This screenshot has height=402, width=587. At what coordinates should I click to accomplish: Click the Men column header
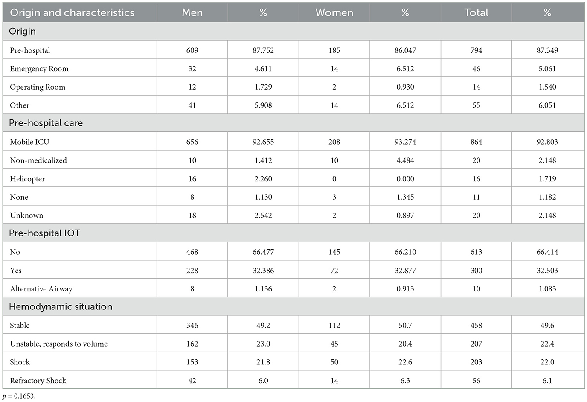point(192,13)
